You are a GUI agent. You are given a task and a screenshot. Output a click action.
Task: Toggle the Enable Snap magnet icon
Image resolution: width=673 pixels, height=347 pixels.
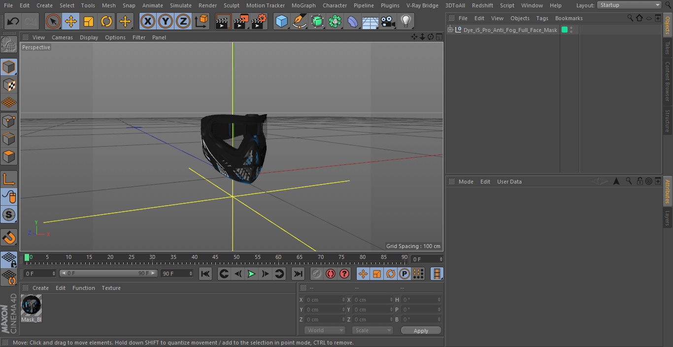click(x=9, y=238)
